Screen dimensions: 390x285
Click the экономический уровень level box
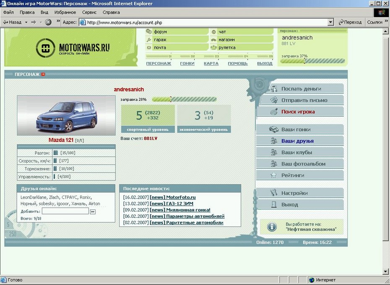click(204, 118)
